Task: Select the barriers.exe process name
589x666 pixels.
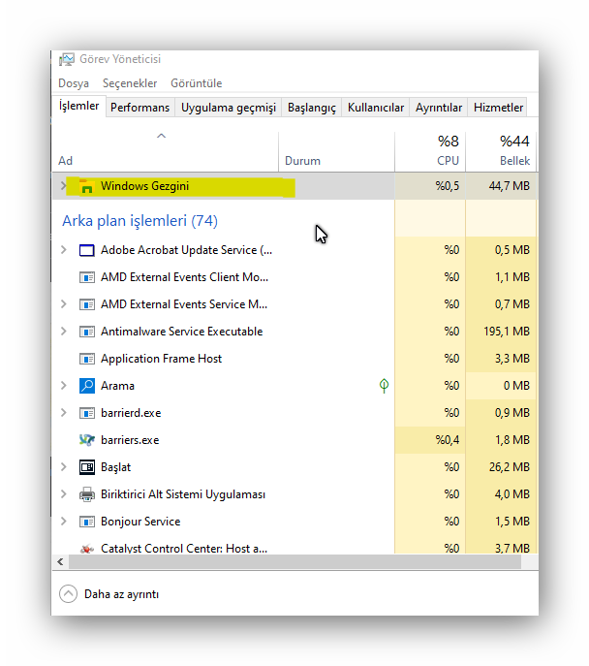Action: 130,440
